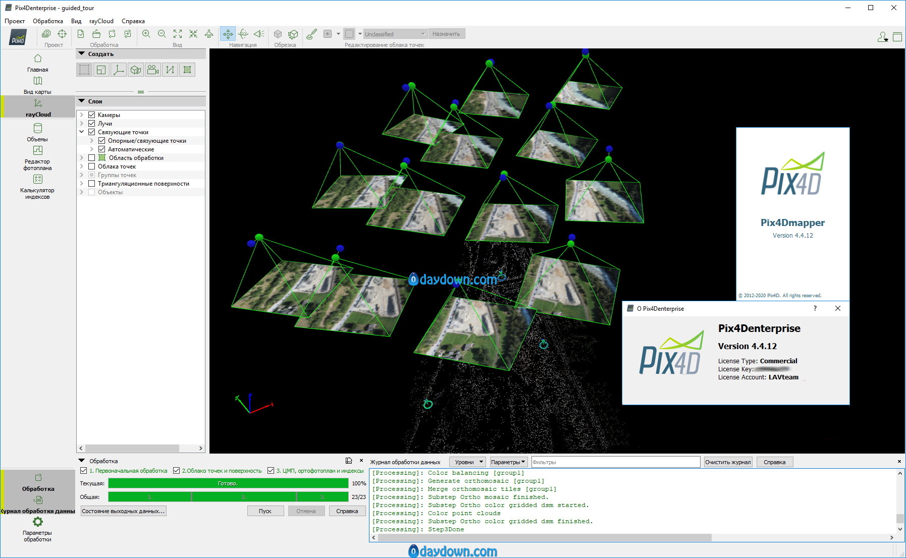Click the image properties editor camera icon

pos(46,34)
